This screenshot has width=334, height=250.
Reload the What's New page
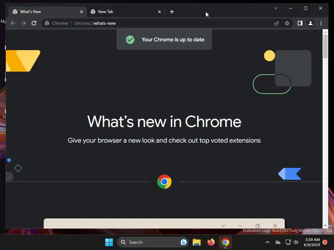pos(34,23)
